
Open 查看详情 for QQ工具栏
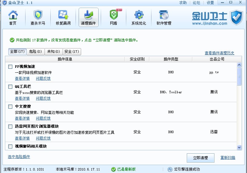pos(22,98)
